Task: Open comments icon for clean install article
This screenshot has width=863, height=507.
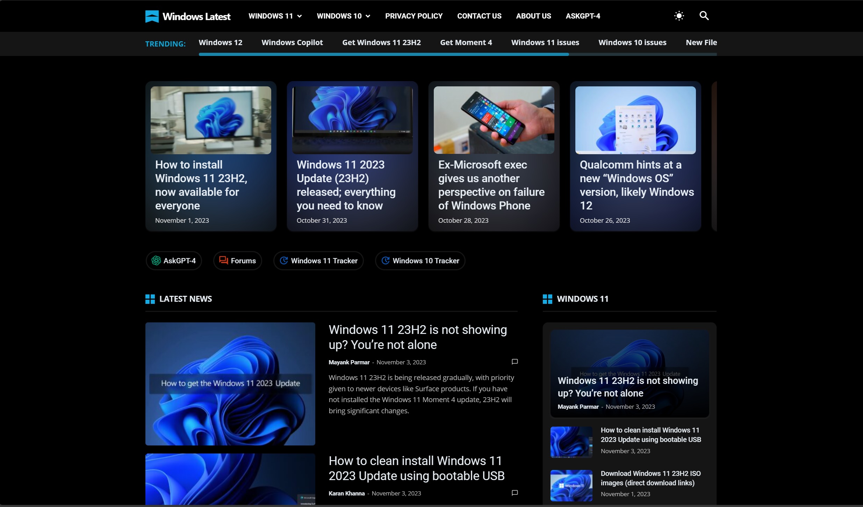Action: click(515, 493)
